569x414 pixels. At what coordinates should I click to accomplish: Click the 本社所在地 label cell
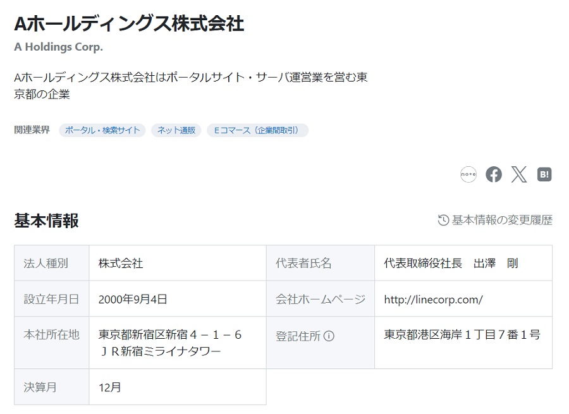pos(52,343)
